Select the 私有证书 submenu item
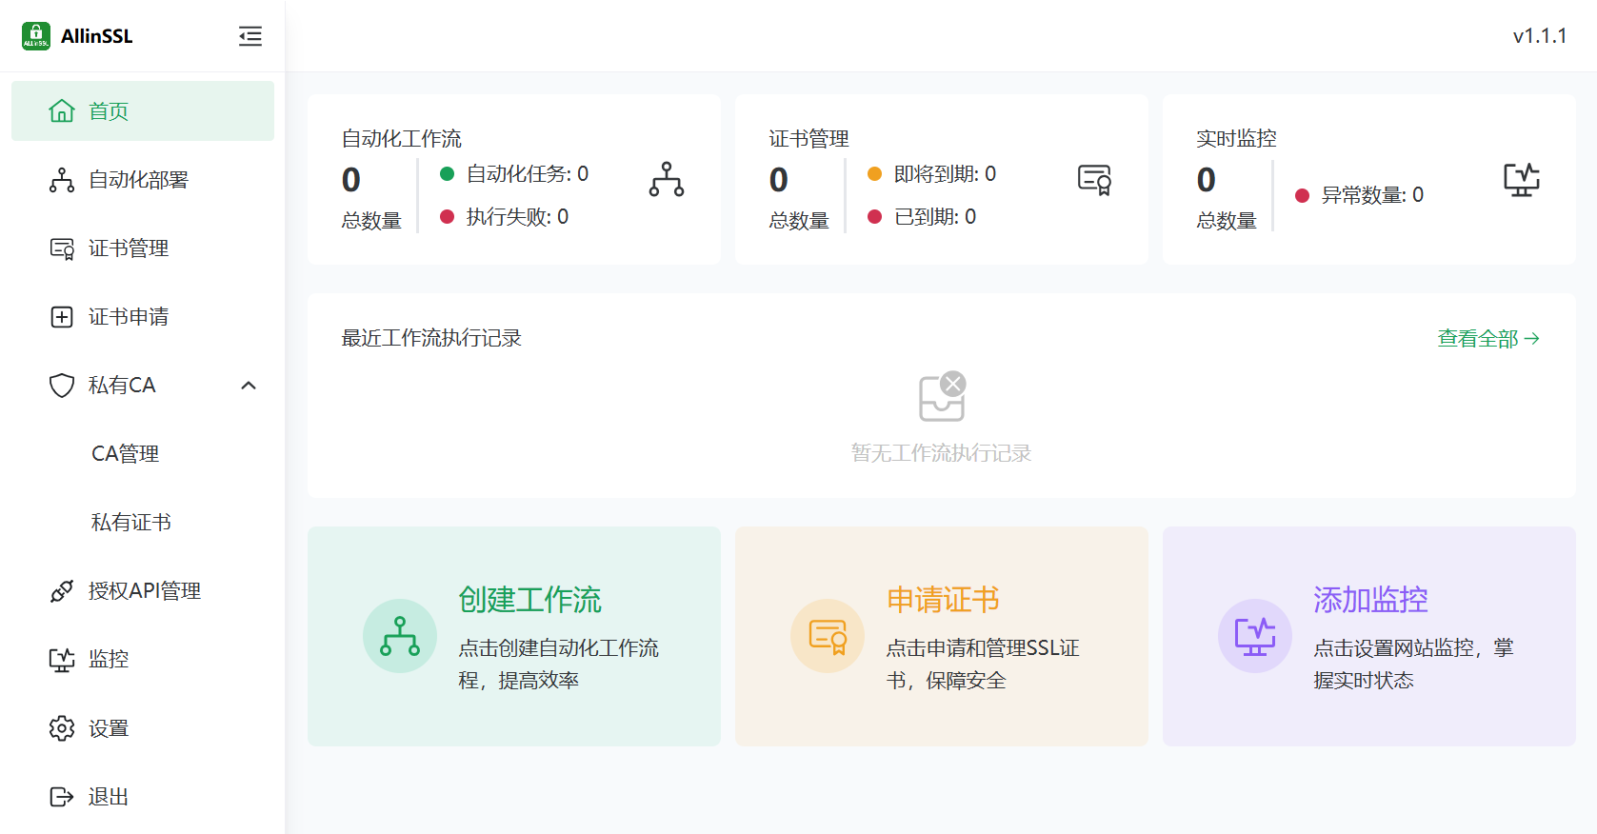Image resolution: width=1597 pixels, height=834 pixels. point(130,523)
